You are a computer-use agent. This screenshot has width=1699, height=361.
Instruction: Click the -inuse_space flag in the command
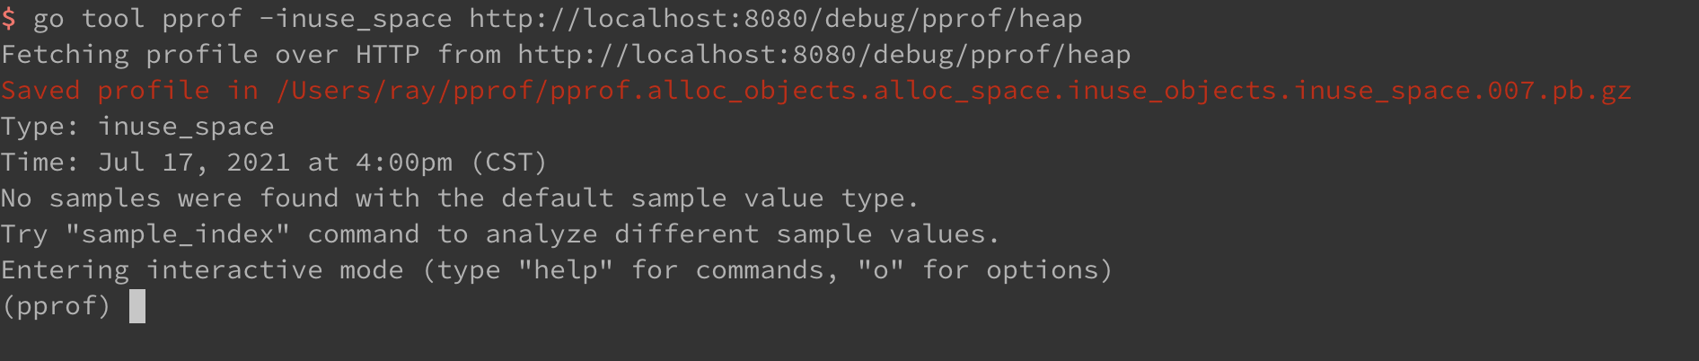tap(356, 19)
